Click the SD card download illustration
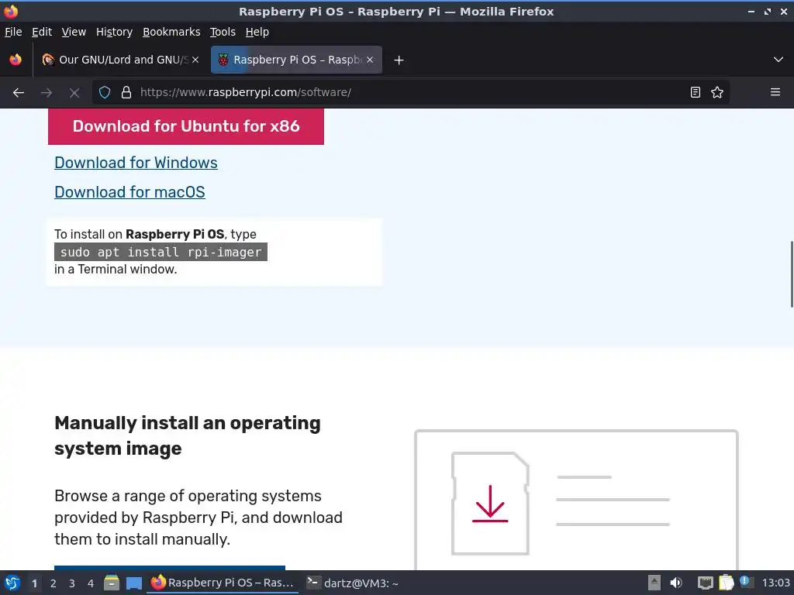The width and height of the screenshot is (794, 595). [x=490, y=504]
